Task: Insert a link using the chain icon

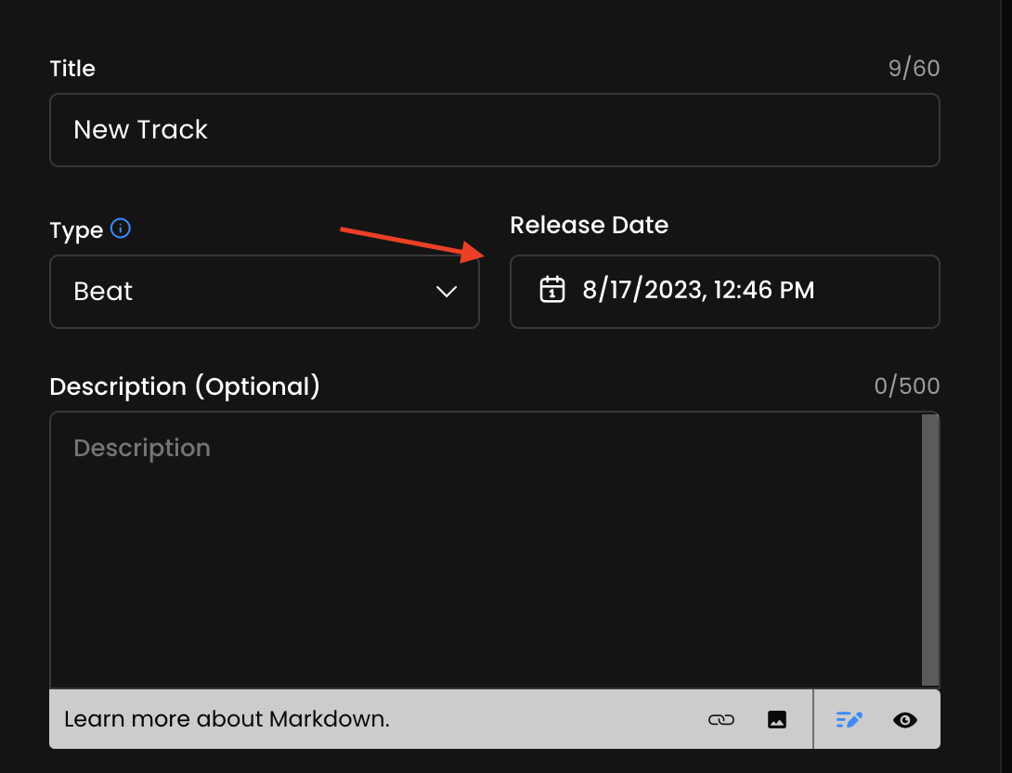Action: click(720, 719)
